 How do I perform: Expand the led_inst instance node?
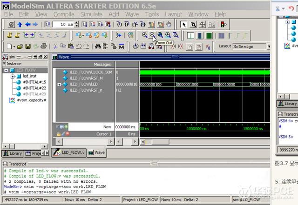click(x=12, y=76)
